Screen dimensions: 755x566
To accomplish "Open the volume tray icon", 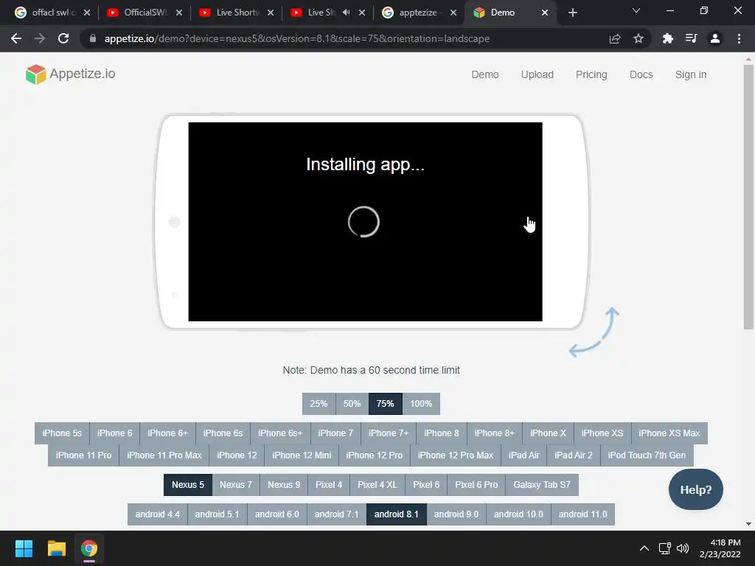I will point(683,548).
